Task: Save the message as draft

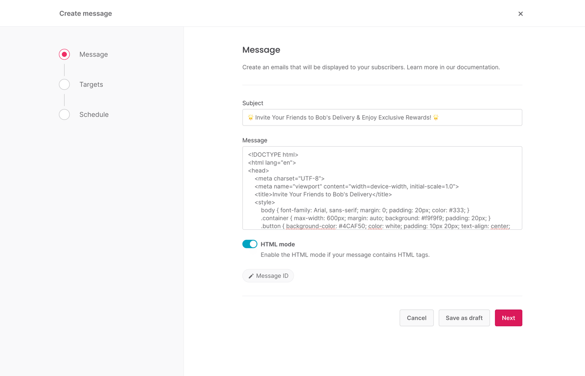Action: coord(464,318)
